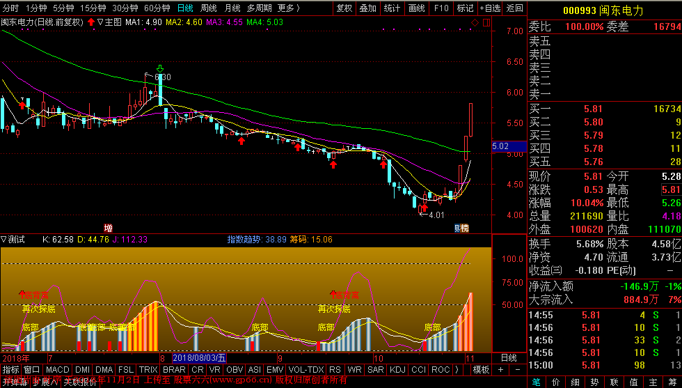Viewport: 682px width, 388px height.
Task: Expand the ▽测试 indicator menu
Action: pos(13,240)
